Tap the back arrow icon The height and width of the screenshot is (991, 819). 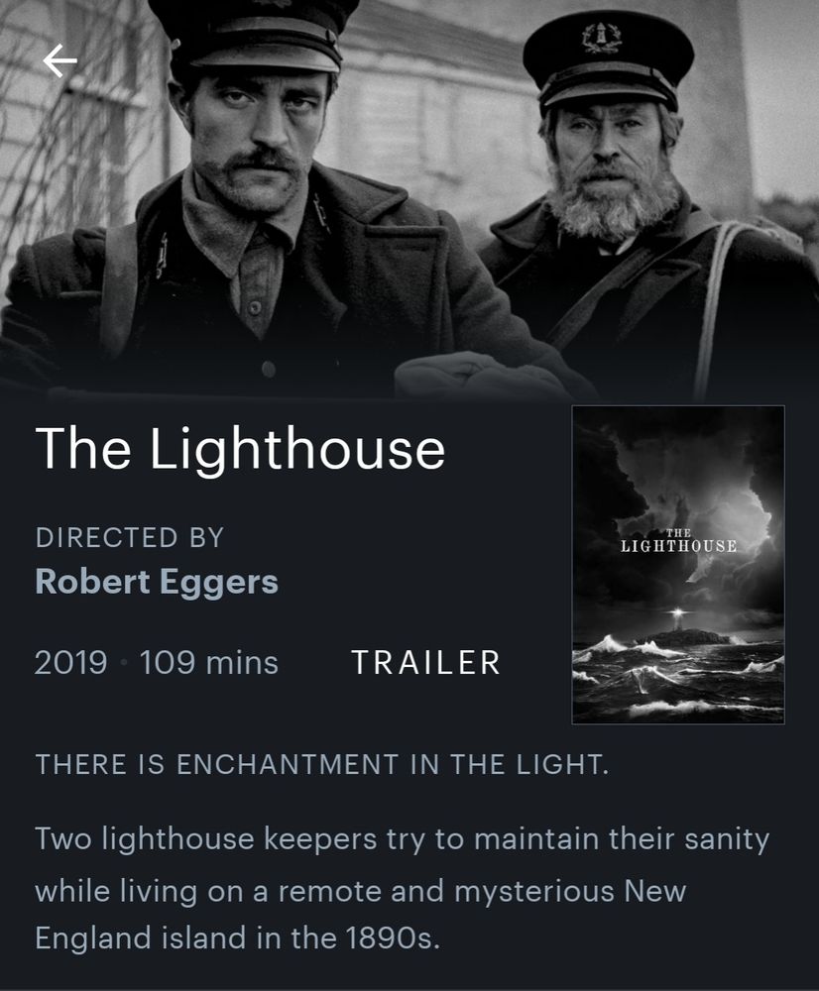pyautogui.click(x=60, y=60)
